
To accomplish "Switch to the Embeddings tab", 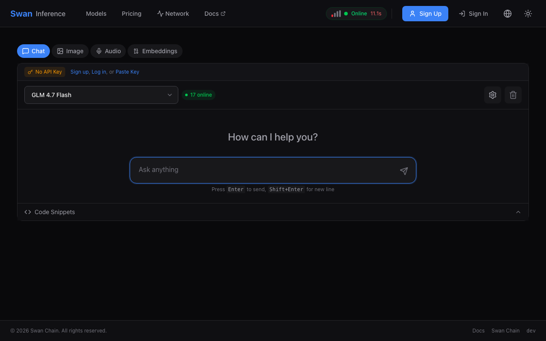I will click(x=155, y=51).
